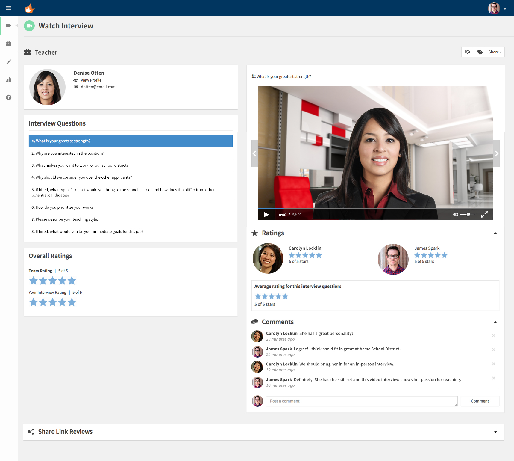
Task: Enter fullscreen video mode
Action: click(484, 215)
